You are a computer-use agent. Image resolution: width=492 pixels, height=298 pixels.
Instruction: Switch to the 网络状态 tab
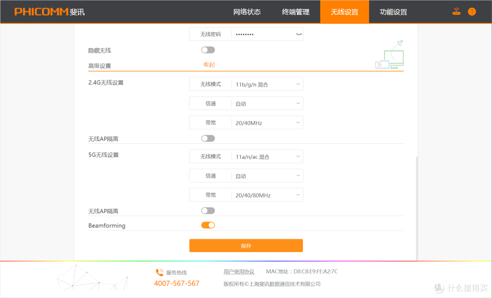tap(247, 12)
